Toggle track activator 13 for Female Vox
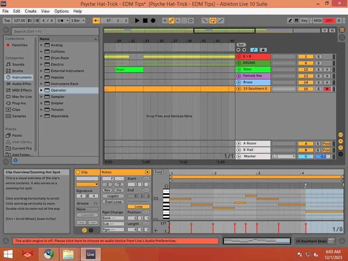 pos(306,76)
